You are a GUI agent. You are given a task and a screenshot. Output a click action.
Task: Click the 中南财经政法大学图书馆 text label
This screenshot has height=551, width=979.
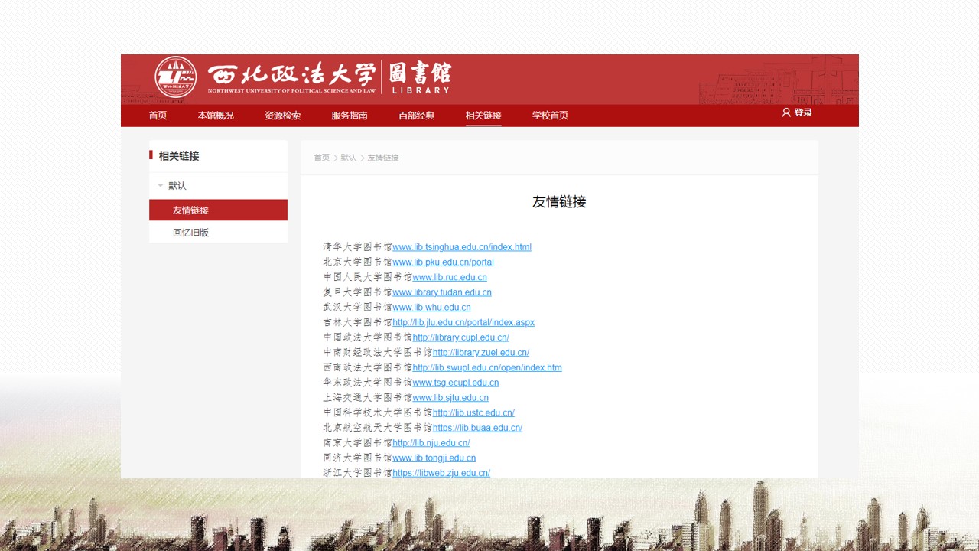point(378,353)
